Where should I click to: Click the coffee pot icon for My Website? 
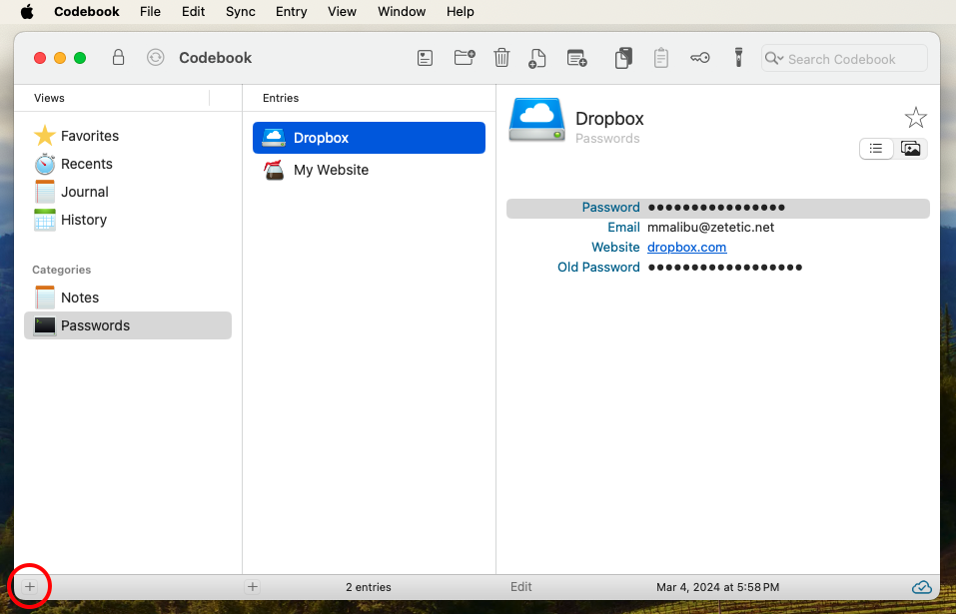[x=274, y=170]
